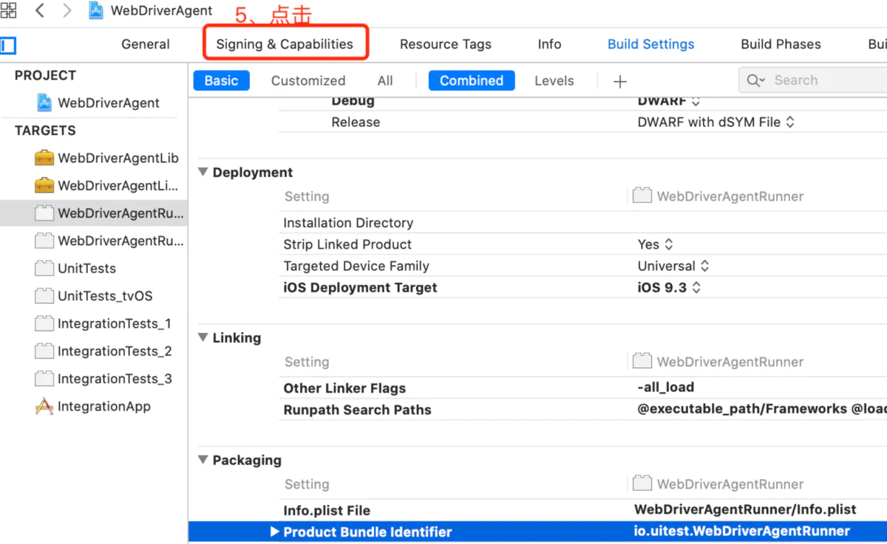Click the IntegrationApp application icon
The image size is (887, 544).
(44, 406)
